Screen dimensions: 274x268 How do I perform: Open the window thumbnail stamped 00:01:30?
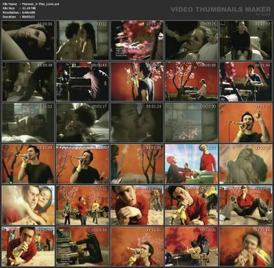192,123
